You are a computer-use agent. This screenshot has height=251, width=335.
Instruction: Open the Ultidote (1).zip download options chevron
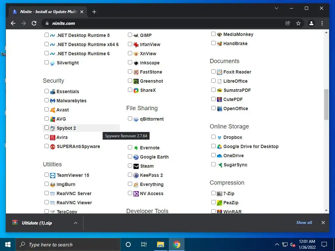pyautogui.click(x=76, y=223)
